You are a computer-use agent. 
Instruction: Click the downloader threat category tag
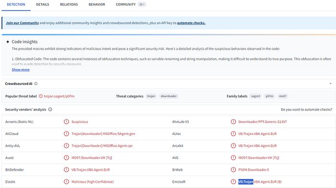168,96
